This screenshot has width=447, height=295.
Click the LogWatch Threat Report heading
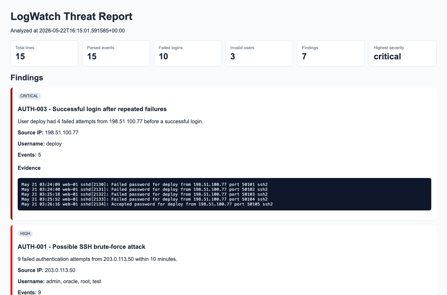pos(71,16)
